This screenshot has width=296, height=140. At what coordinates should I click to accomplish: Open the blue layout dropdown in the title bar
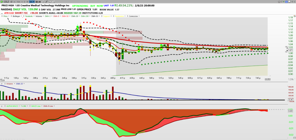[x=286, y=2]
